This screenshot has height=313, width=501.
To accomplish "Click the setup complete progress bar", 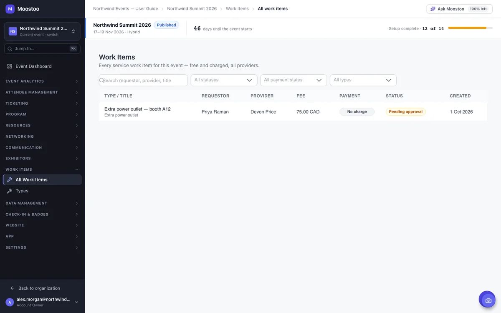I will tap(470, 28).
